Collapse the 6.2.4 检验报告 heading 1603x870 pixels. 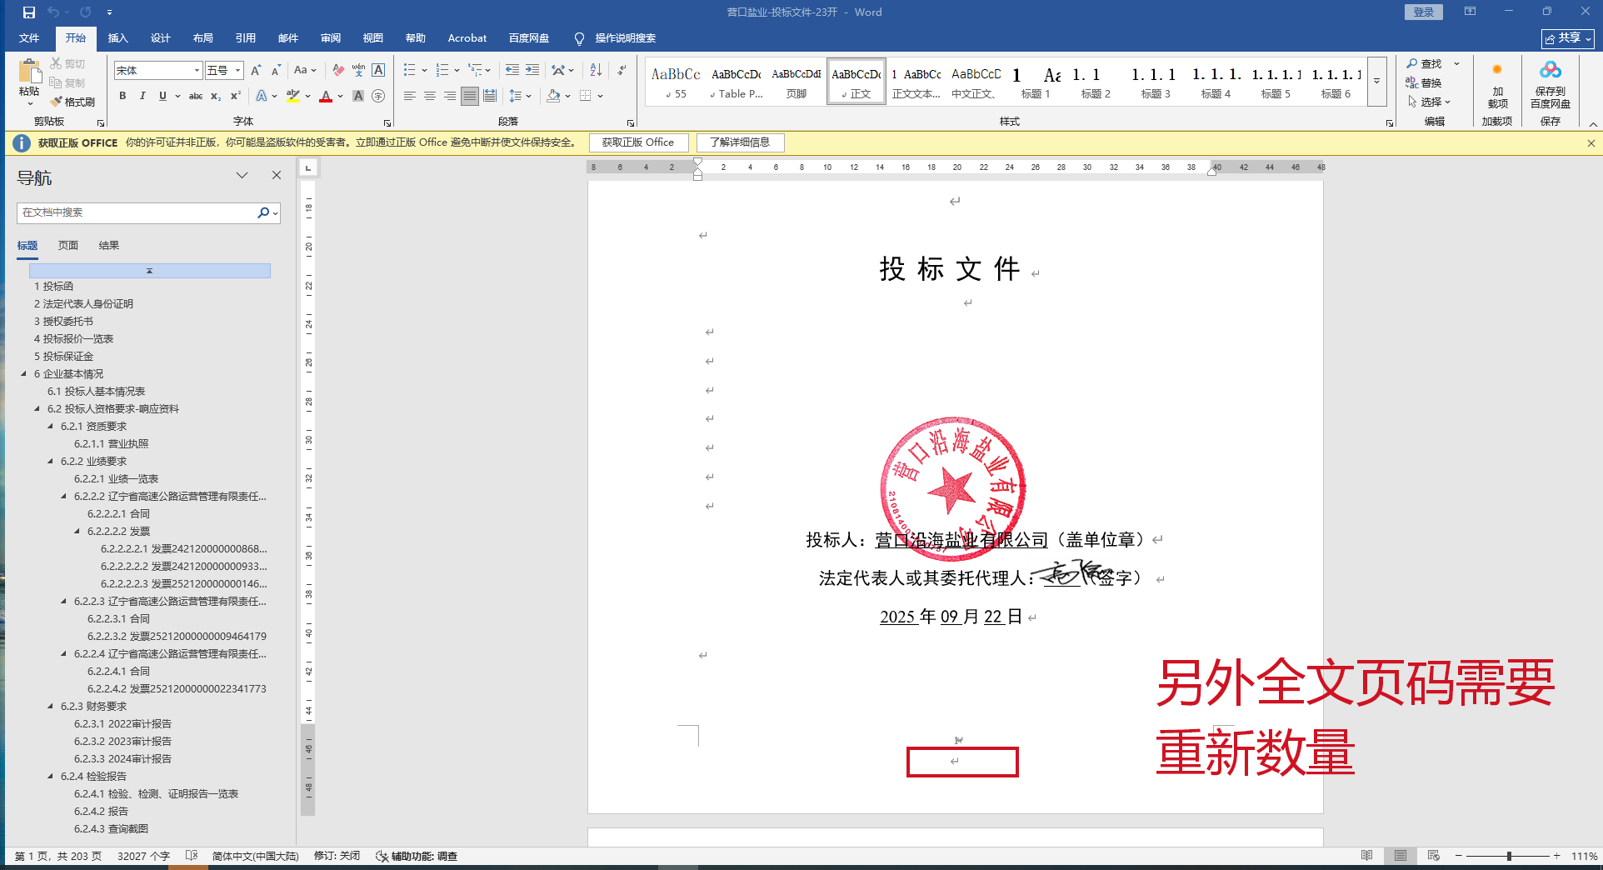tap(50, 777)
